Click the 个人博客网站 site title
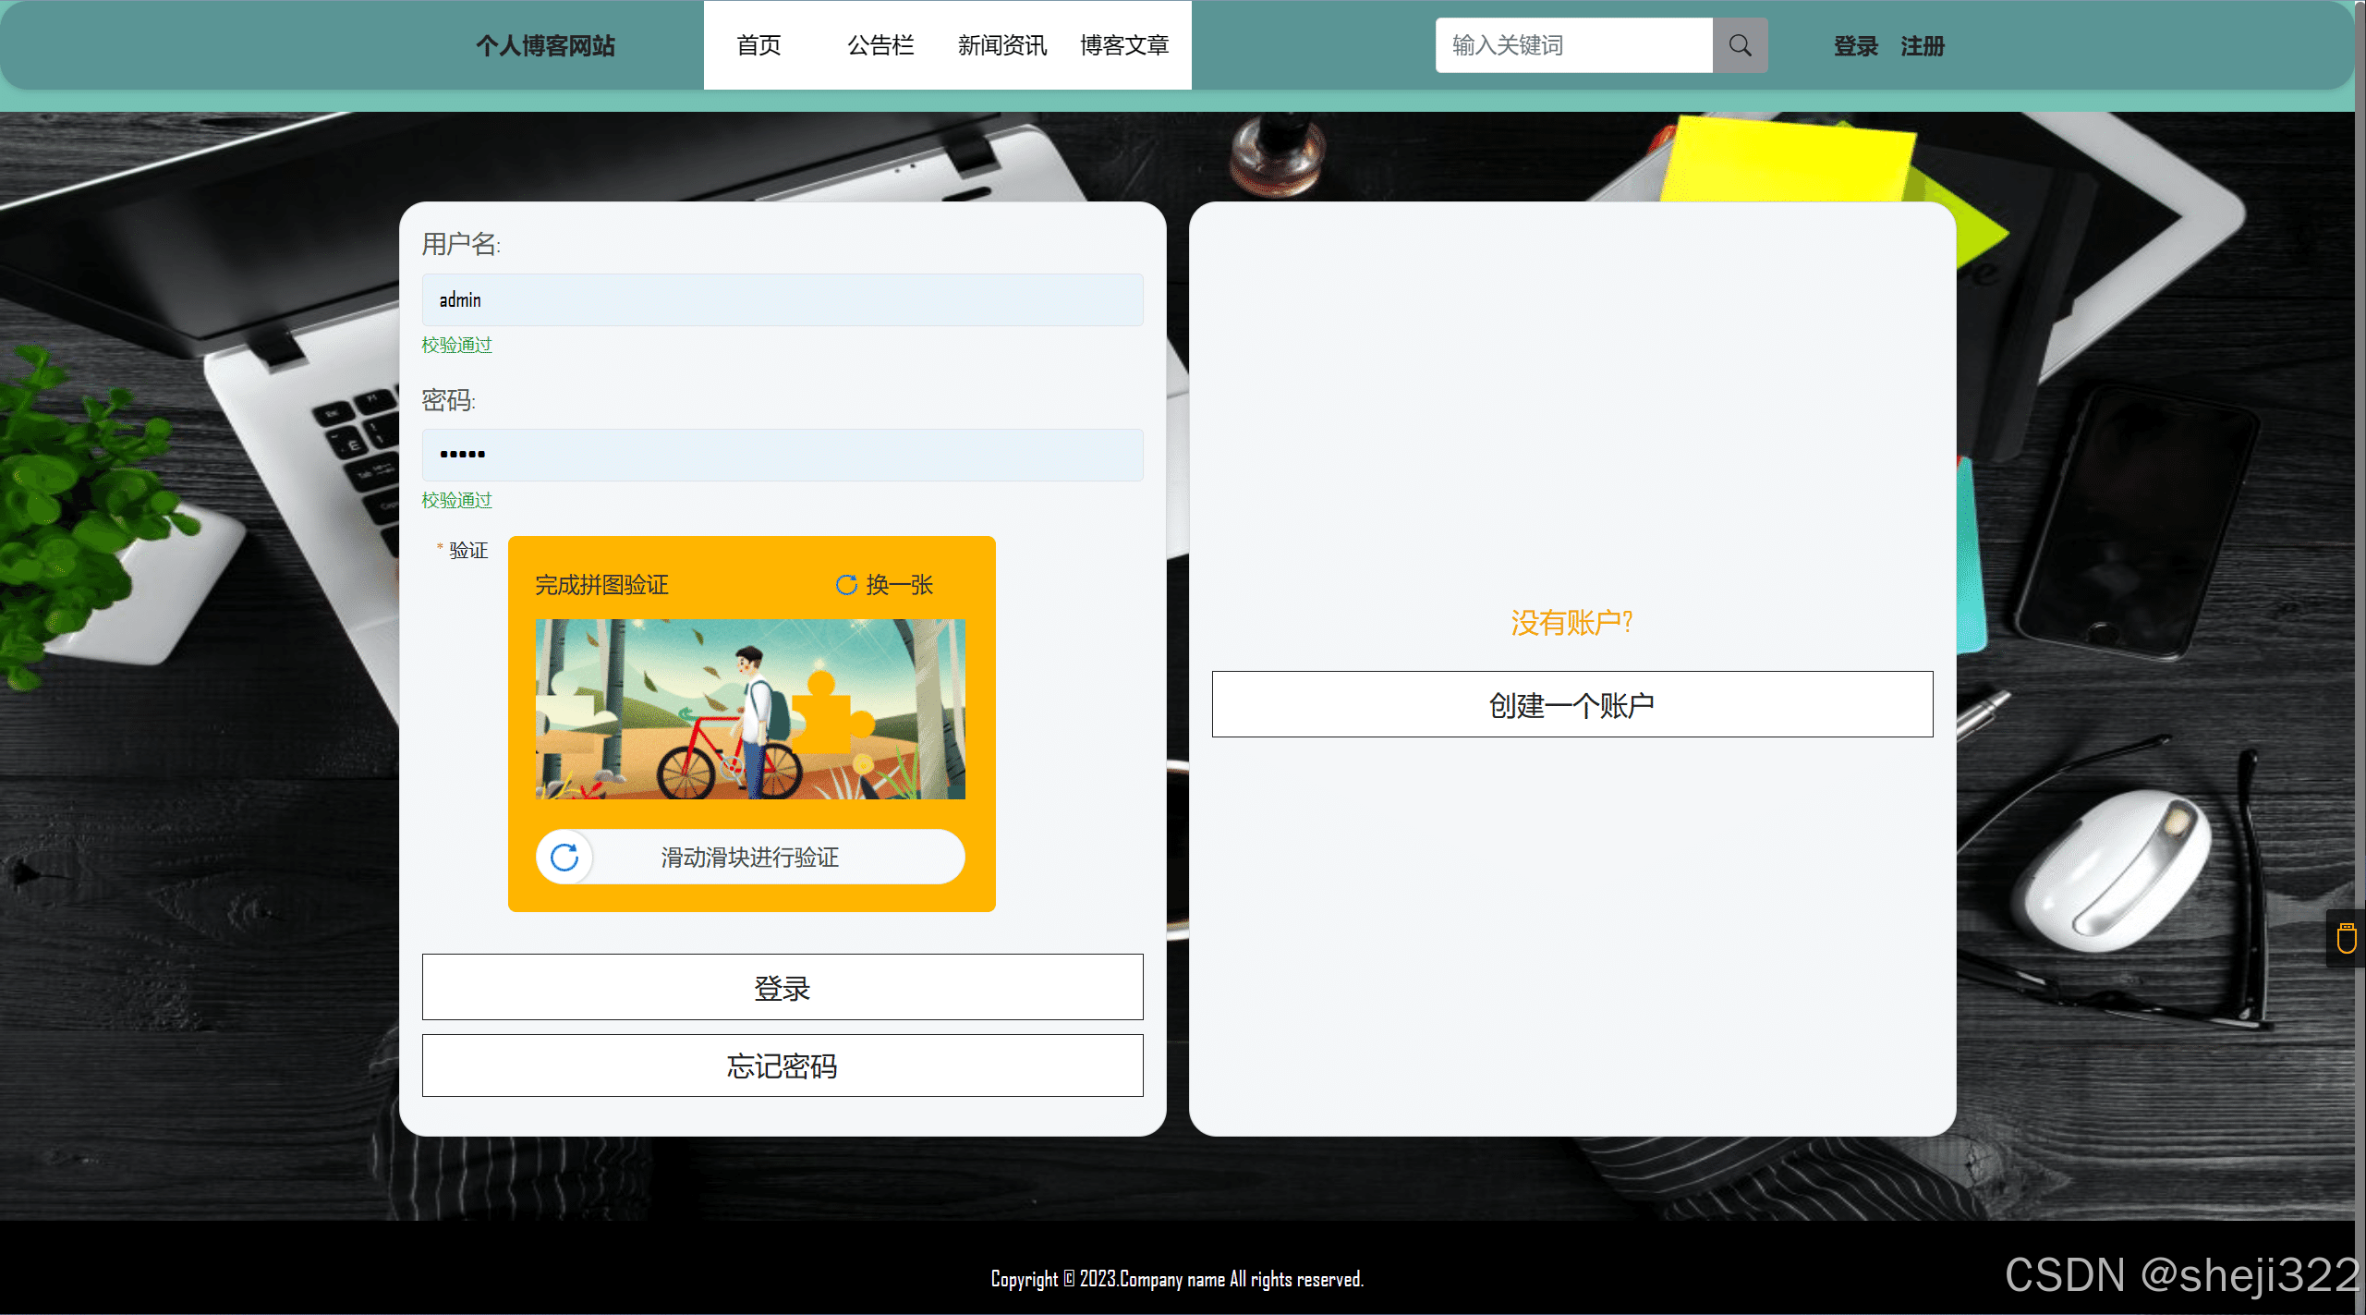 [545, 46]
